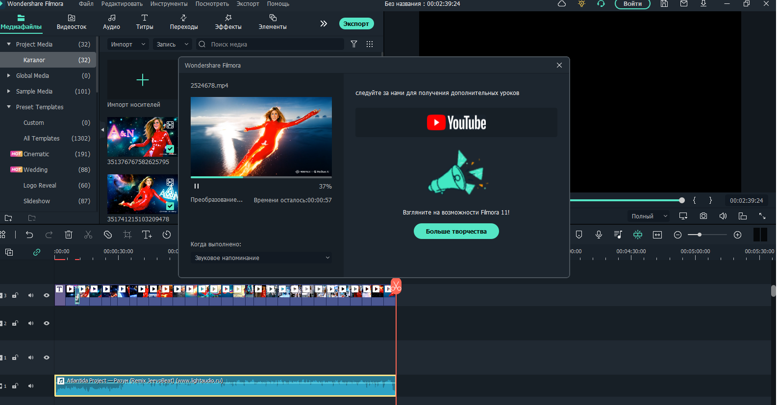Screen dimensions: 778x405
Task: Toggle lock on video track 2
Action: pos(15,323)
